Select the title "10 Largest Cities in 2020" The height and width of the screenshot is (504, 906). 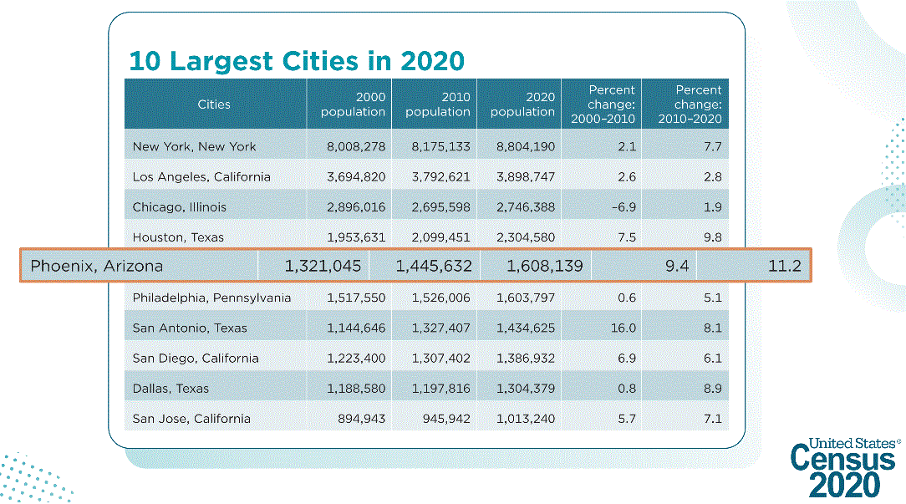(297, 61)
